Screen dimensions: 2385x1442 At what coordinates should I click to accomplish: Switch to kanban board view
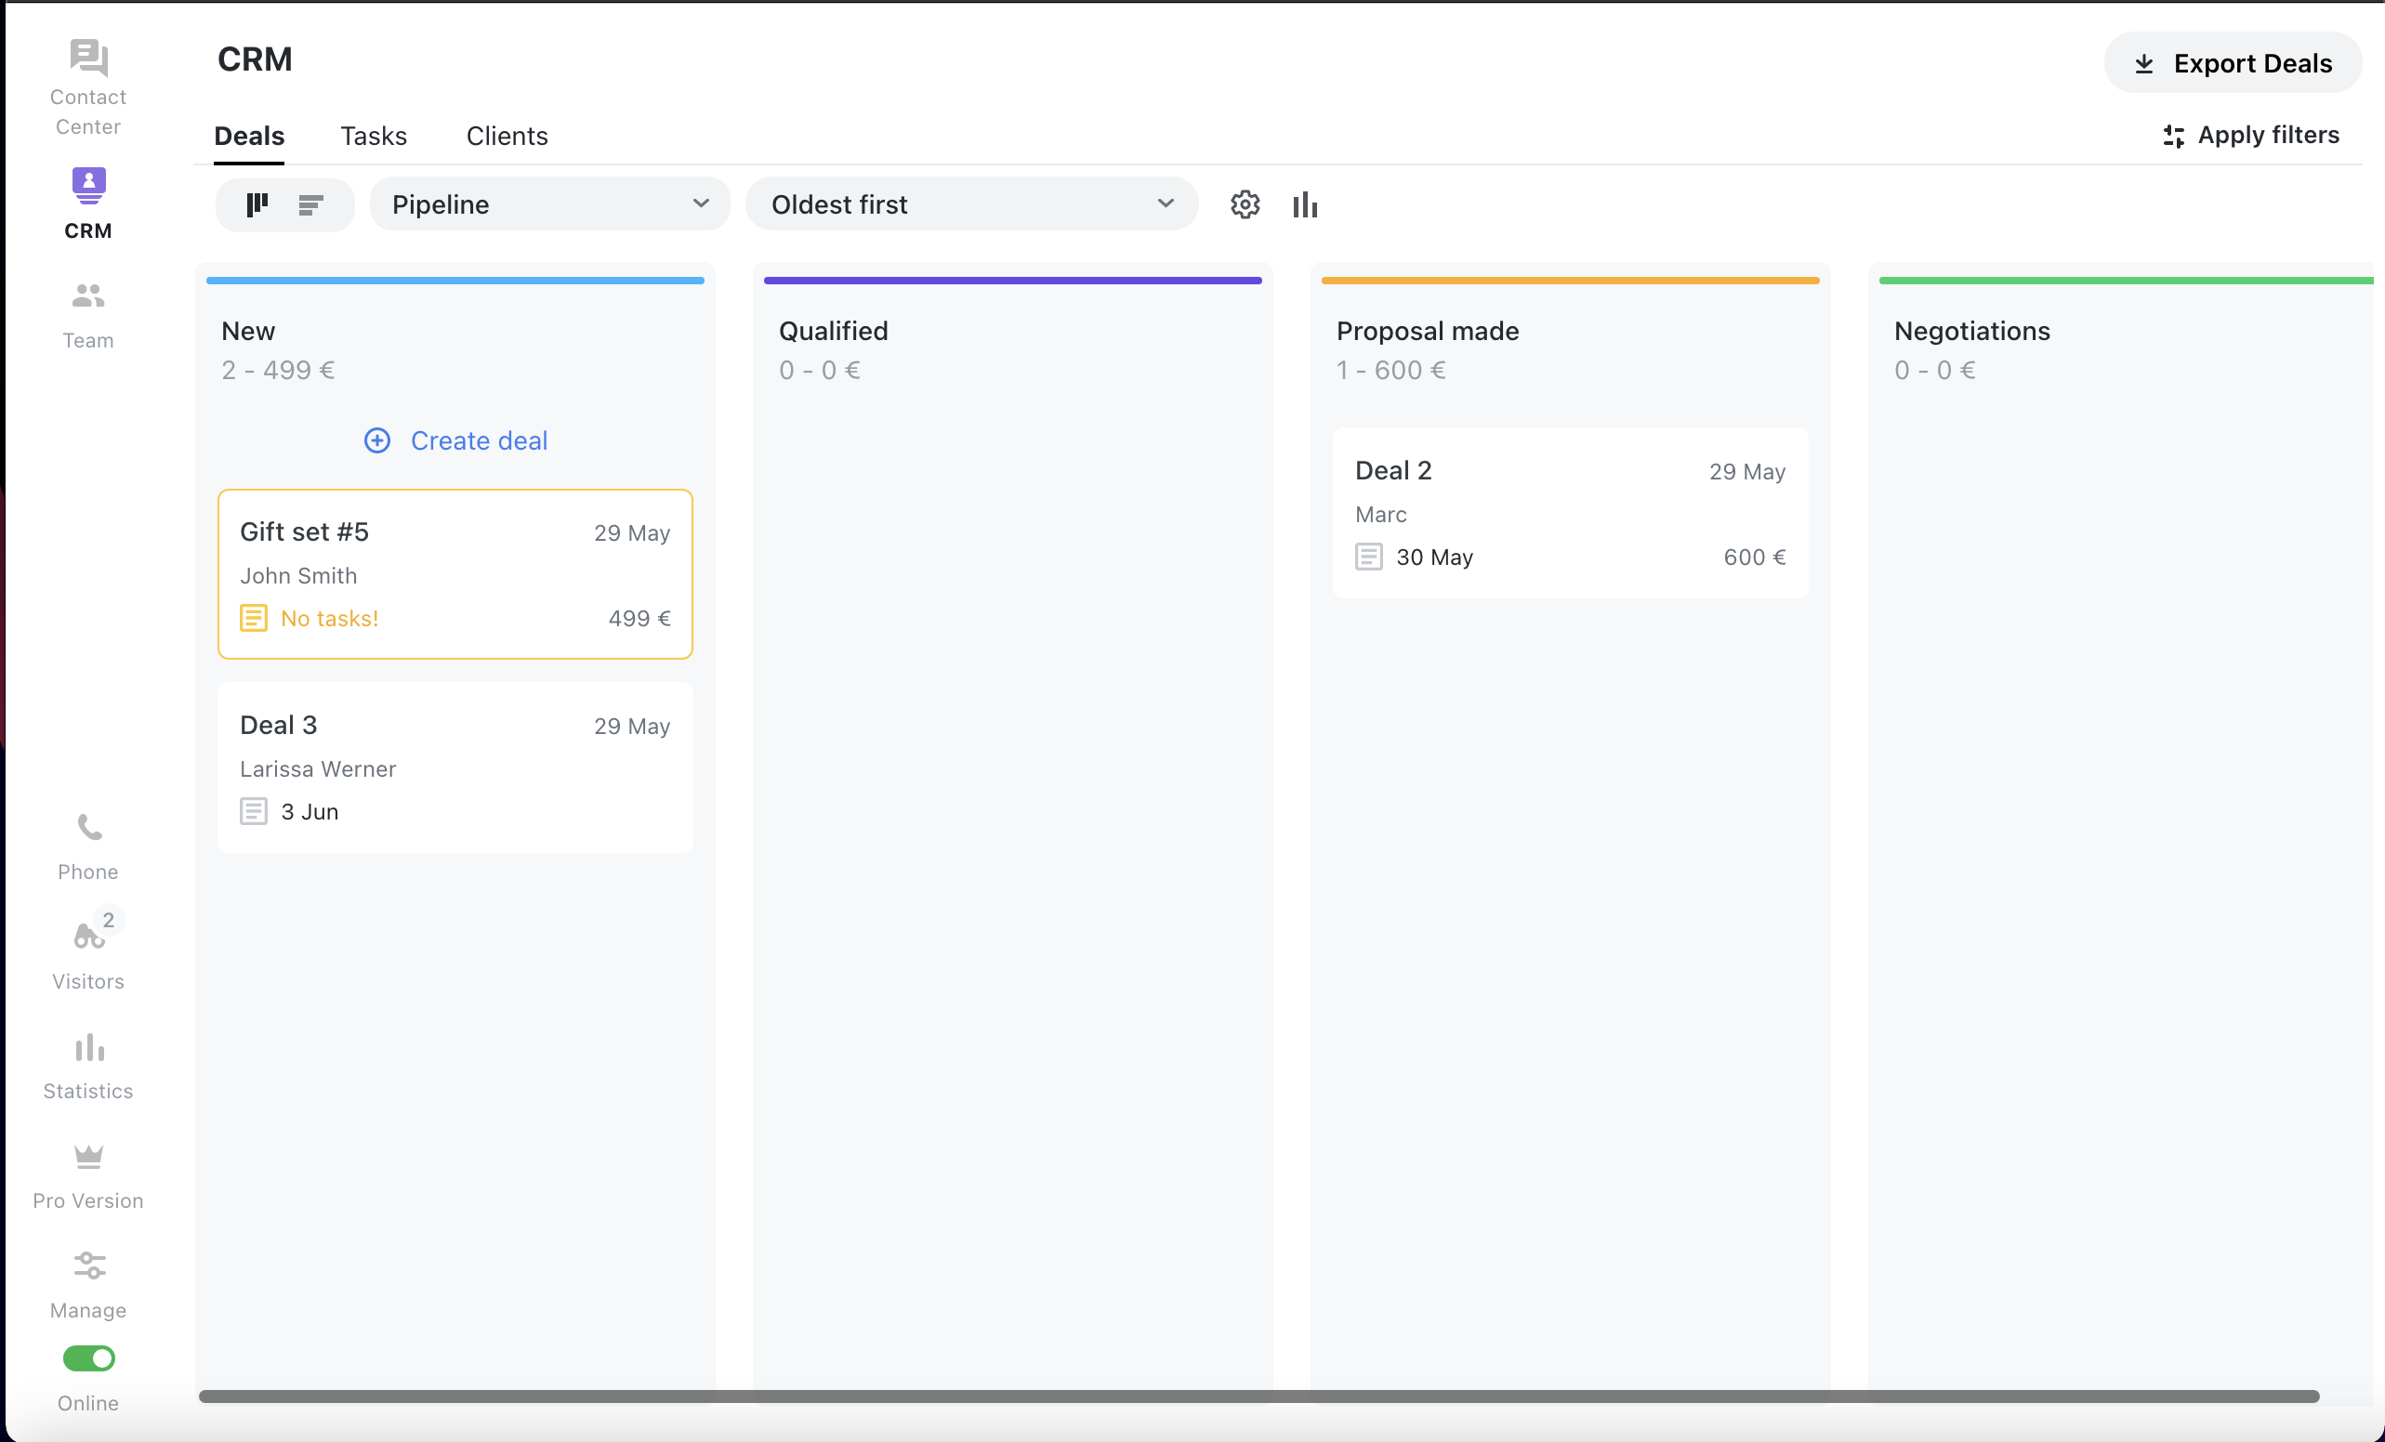[x=257, y=204]
